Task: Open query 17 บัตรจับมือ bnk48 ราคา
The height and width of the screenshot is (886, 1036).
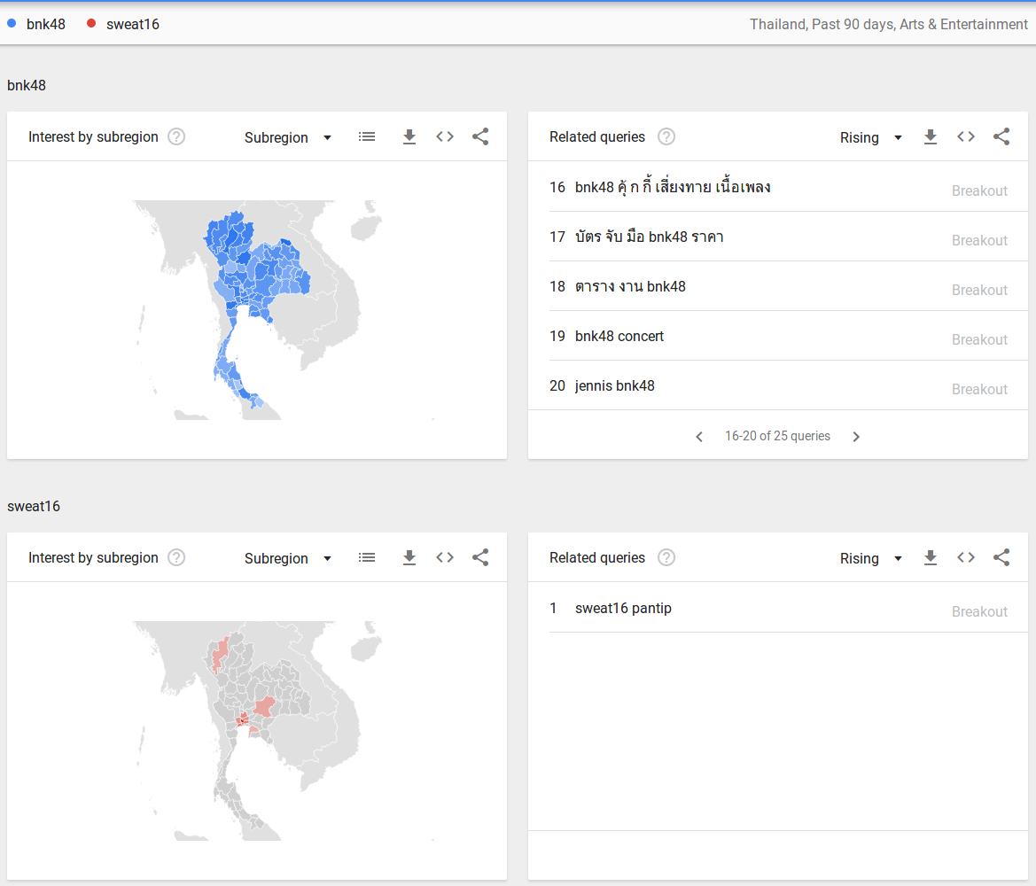Action: pos(649,237)
